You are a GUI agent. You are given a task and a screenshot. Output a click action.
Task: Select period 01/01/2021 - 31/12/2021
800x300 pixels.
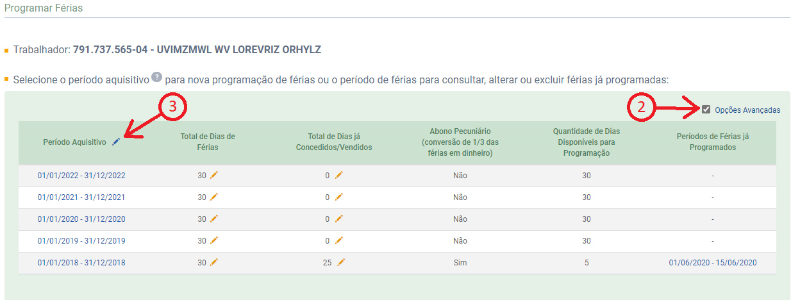[x=81, y=197]
